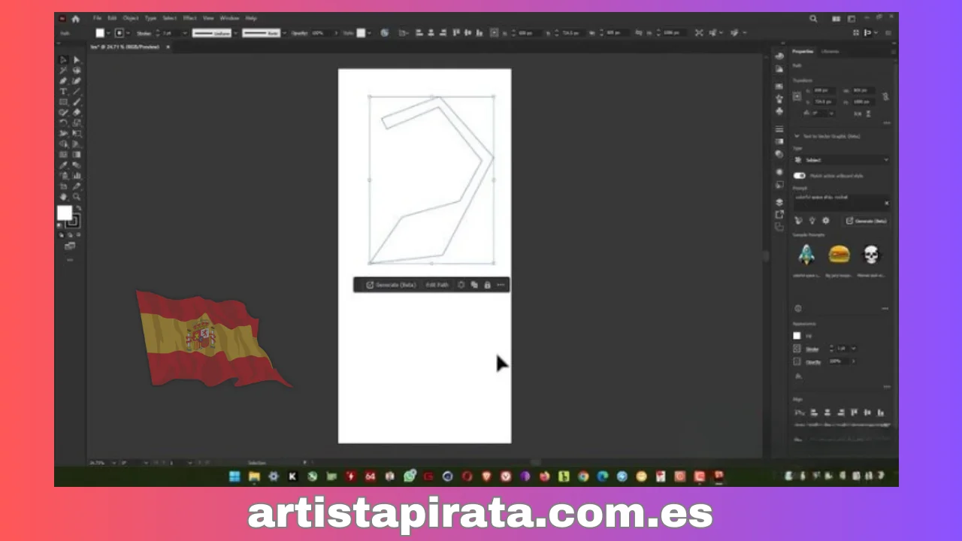The height and width of the screenshot is (541, 962).
Task: Select the Type tool
Action: (x=63, y=91)
